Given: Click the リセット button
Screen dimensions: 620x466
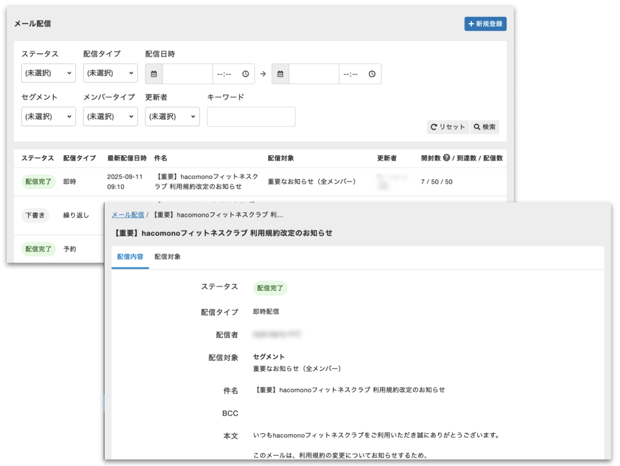Looking at the screenshot, I should (448, 127).
